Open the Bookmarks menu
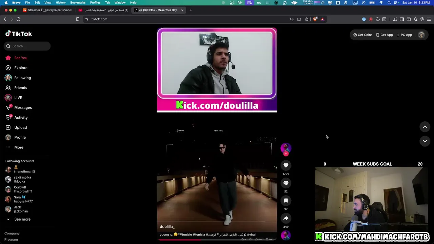434x244 pixels. click(78, 3)
